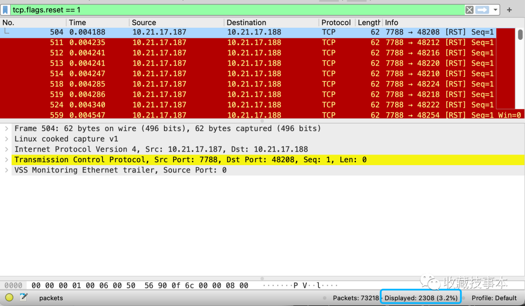The width and height of the screenshot is (525, 306).
Task: Click Profile: Default in status bar
Action: (494, 298)
